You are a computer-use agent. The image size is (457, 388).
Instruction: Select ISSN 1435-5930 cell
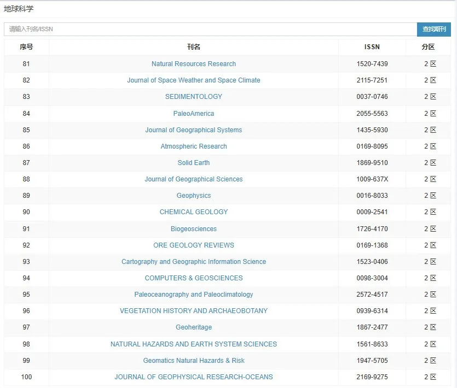click(372, 130)
